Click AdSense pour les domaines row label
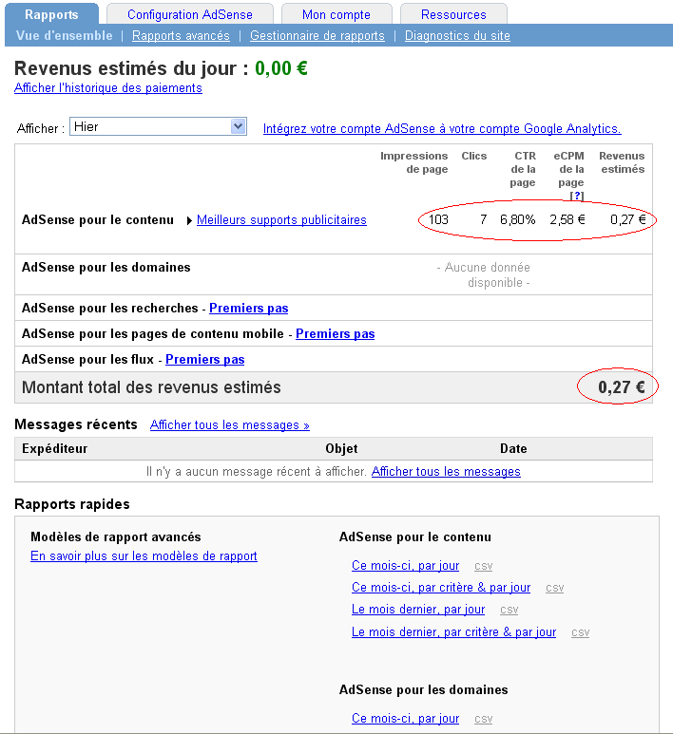The image size is (673, 734). pyautogui.click(x=106, y=267)
